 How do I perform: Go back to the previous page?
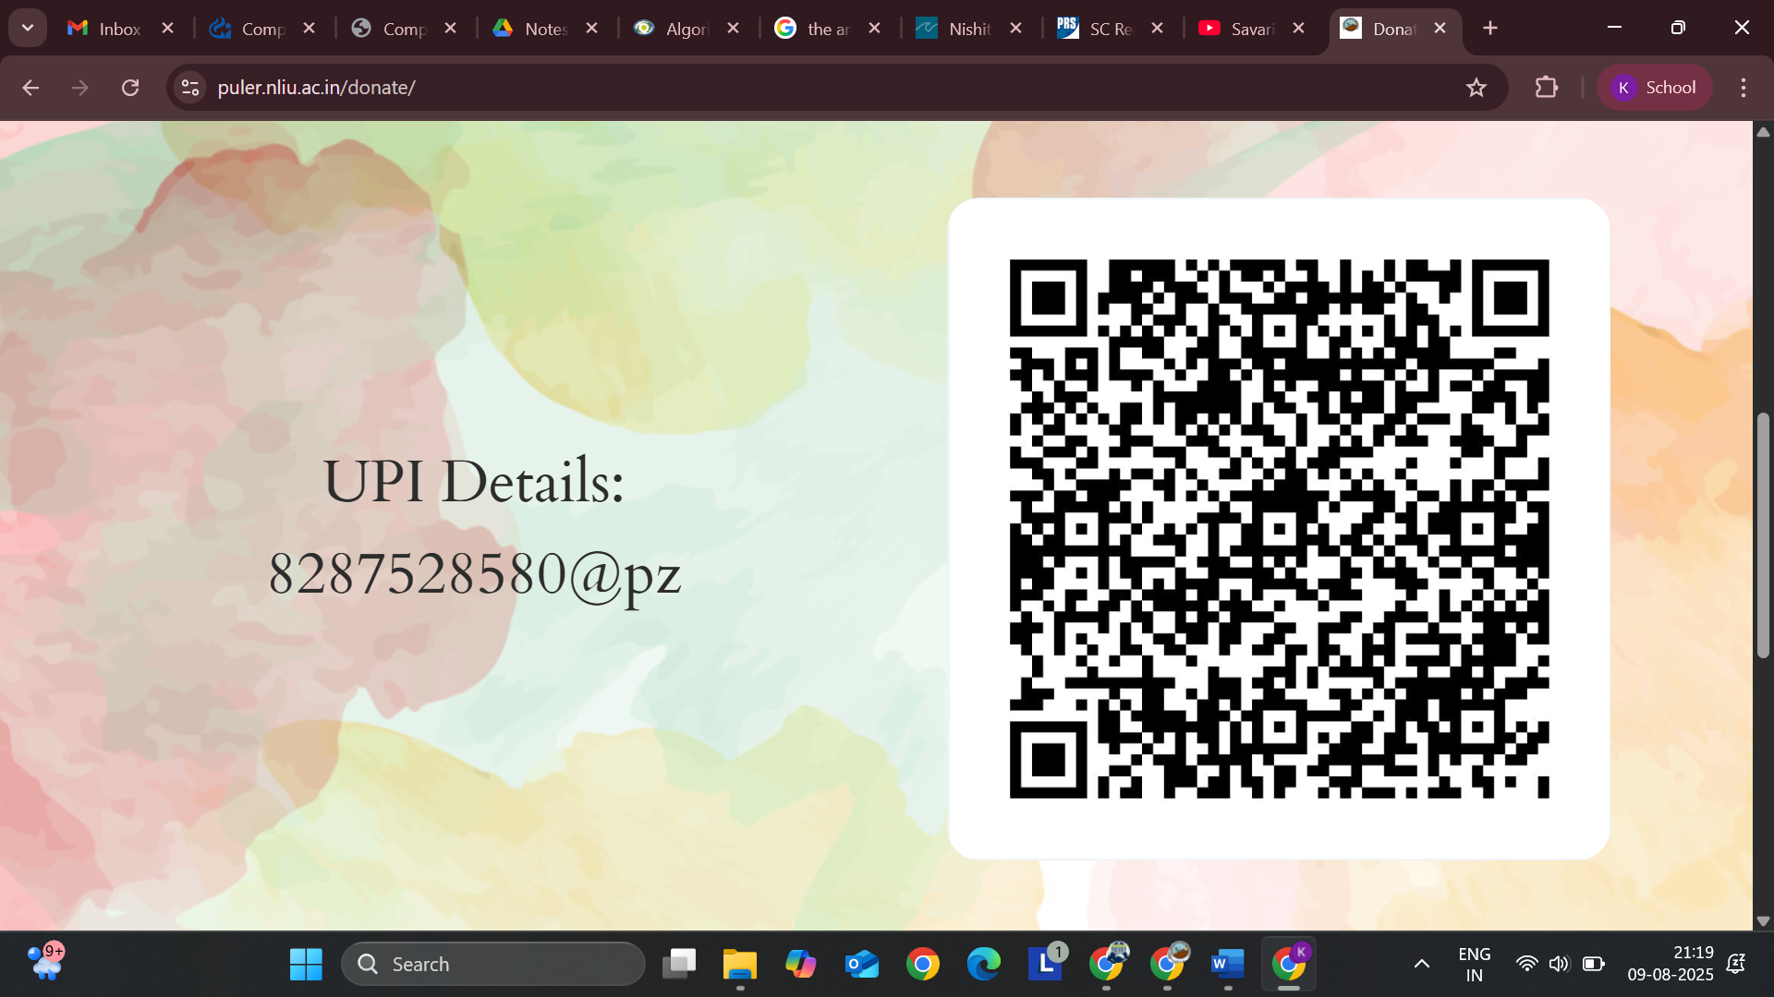click(x=30, y=88)
